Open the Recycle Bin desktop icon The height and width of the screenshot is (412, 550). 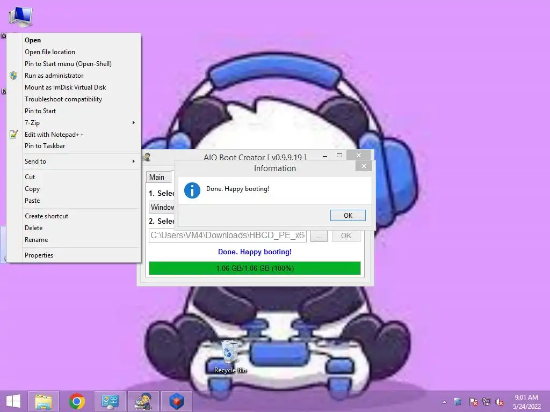point(230,356)
